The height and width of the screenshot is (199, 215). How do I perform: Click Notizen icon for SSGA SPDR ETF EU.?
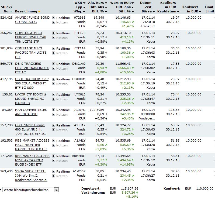[54, 176]
